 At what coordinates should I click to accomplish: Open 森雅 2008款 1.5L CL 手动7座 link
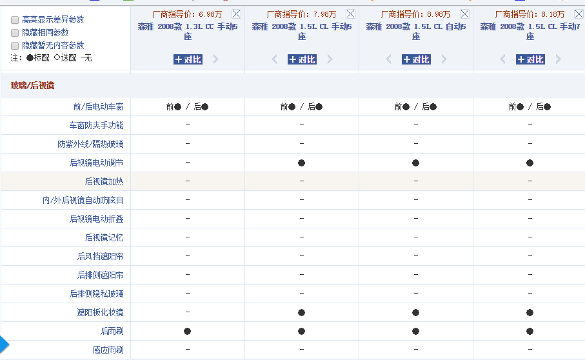(x=530, y=31)
